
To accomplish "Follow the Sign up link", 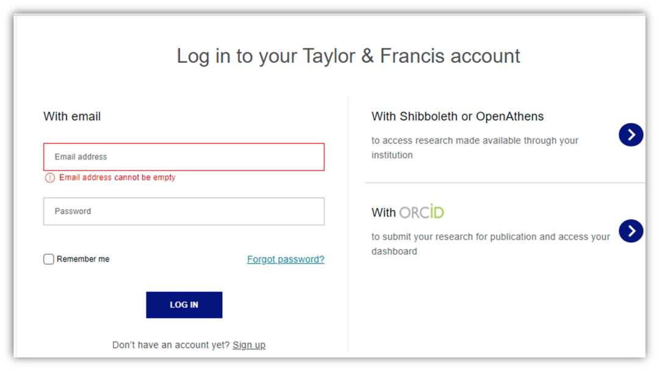I will tap(249, 345).
